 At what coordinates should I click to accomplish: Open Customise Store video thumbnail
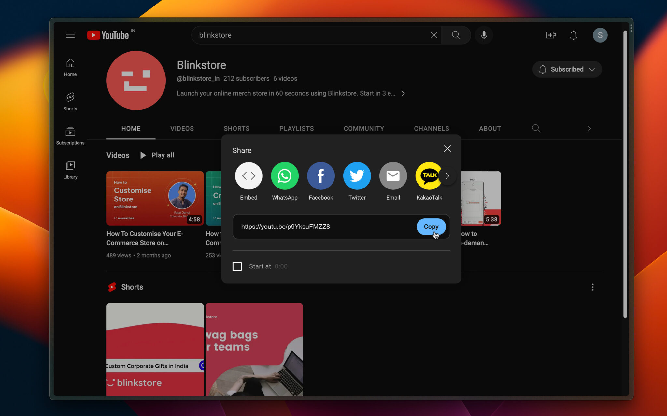(155, 198)
